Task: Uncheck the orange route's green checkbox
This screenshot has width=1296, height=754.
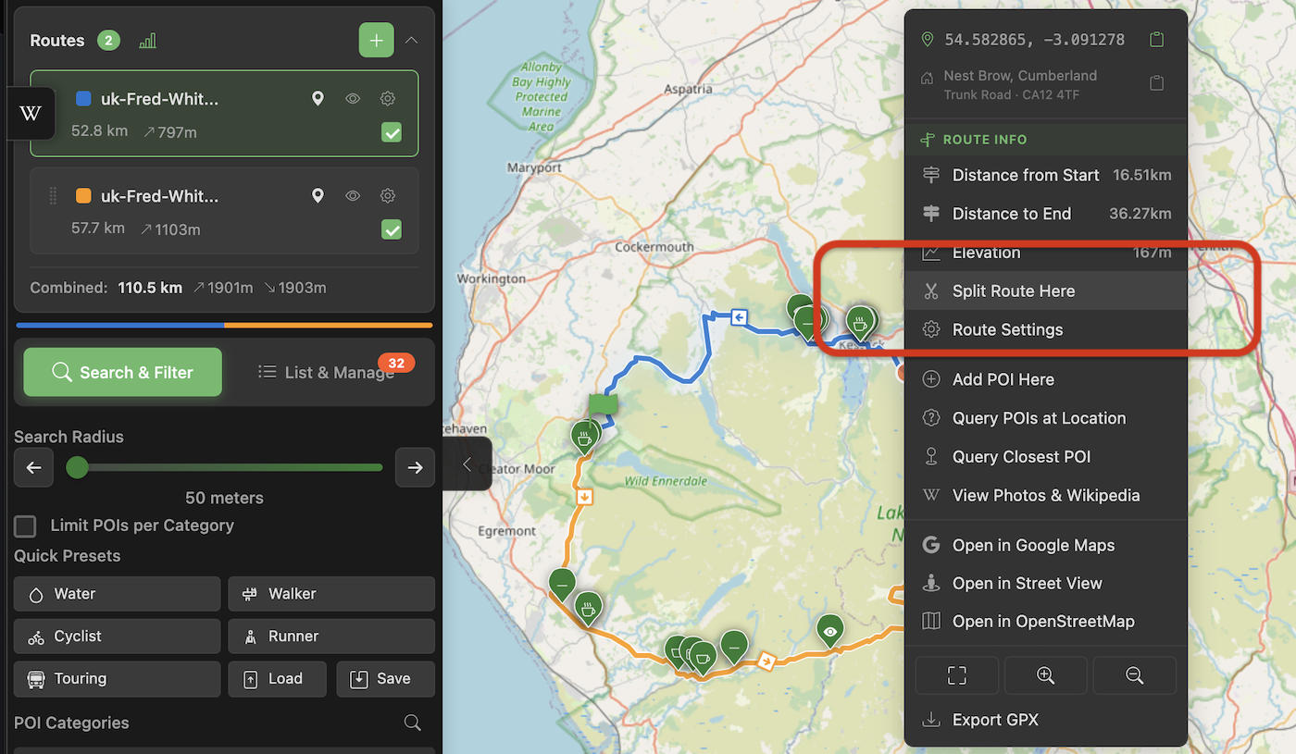Action: (392, 229)
